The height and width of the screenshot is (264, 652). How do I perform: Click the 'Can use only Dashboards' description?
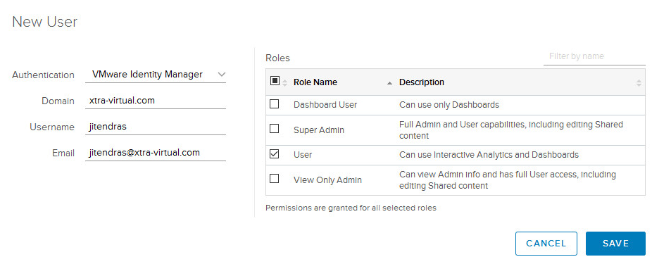(x=449, y=105)
